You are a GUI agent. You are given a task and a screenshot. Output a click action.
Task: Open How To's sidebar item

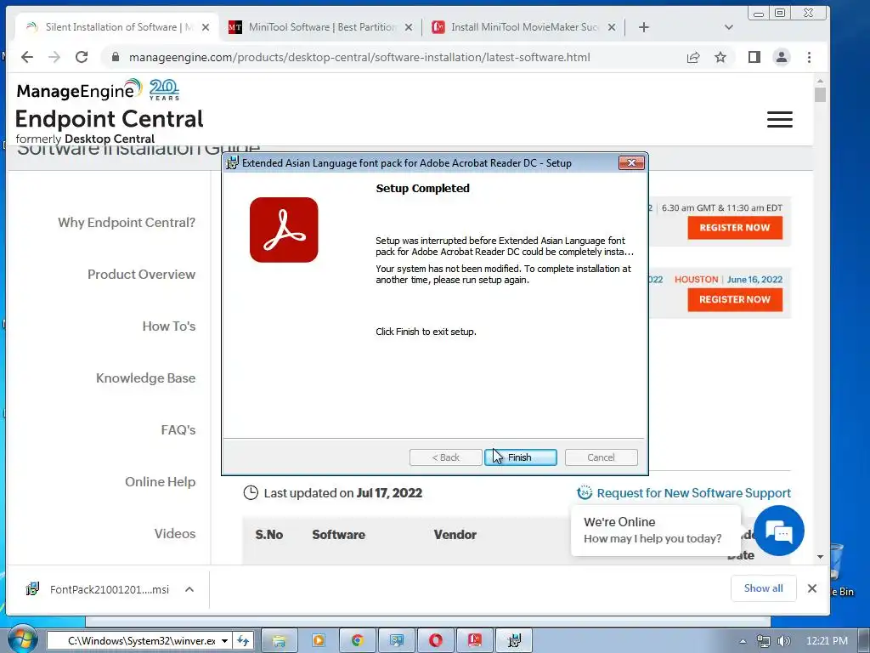[169, 326]
